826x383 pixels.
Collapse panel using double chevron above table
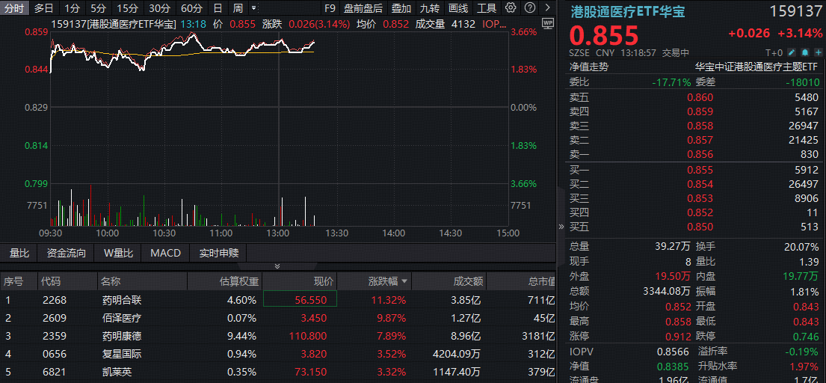(x=277, y=266)
